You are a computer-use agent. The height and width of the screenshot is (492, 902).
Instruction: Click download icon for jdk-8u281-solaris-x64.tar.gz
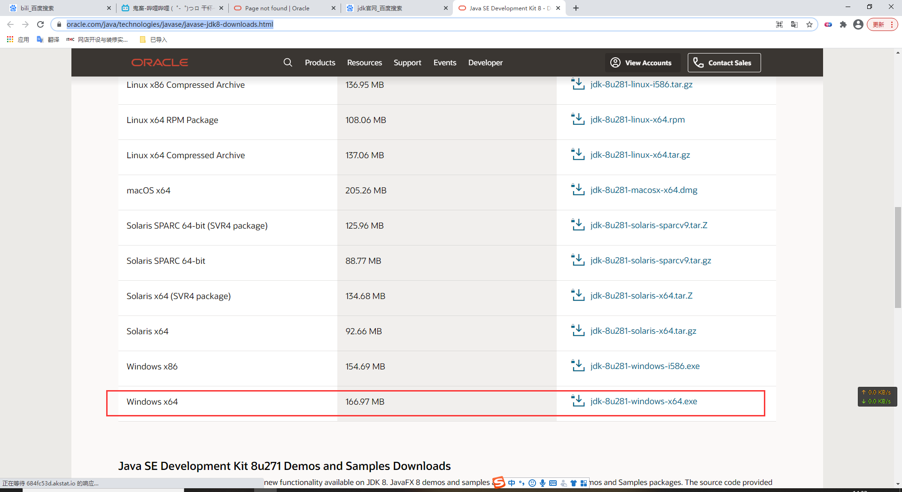tap(577, 331)
